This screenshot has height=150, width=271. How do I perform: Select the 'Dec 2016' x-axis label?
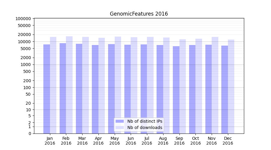click(x=228, y=141)
